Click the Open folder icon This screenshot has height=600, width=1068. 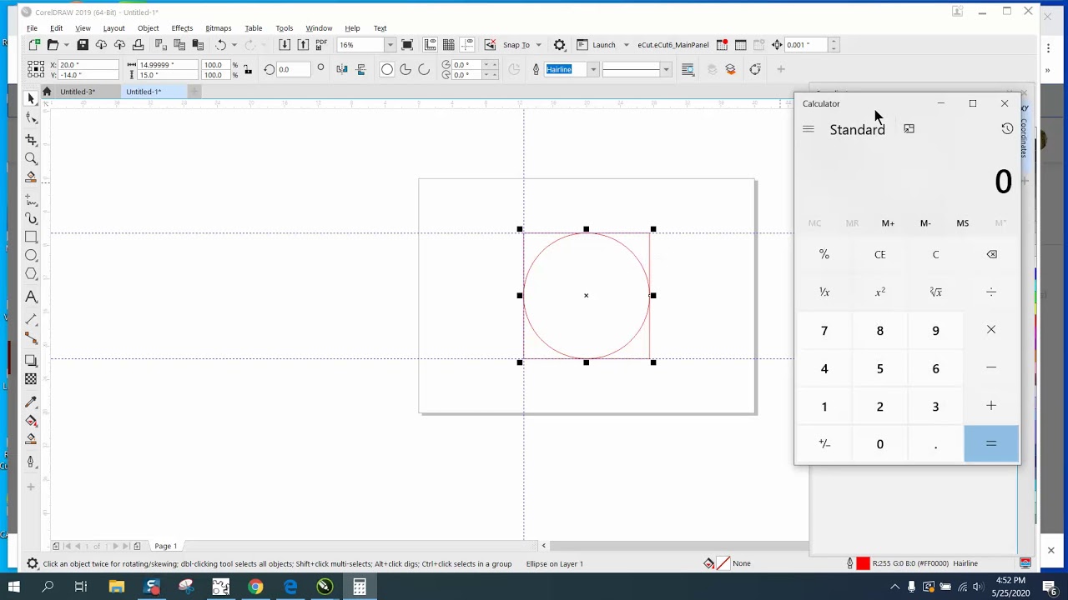tap(53, 45)
